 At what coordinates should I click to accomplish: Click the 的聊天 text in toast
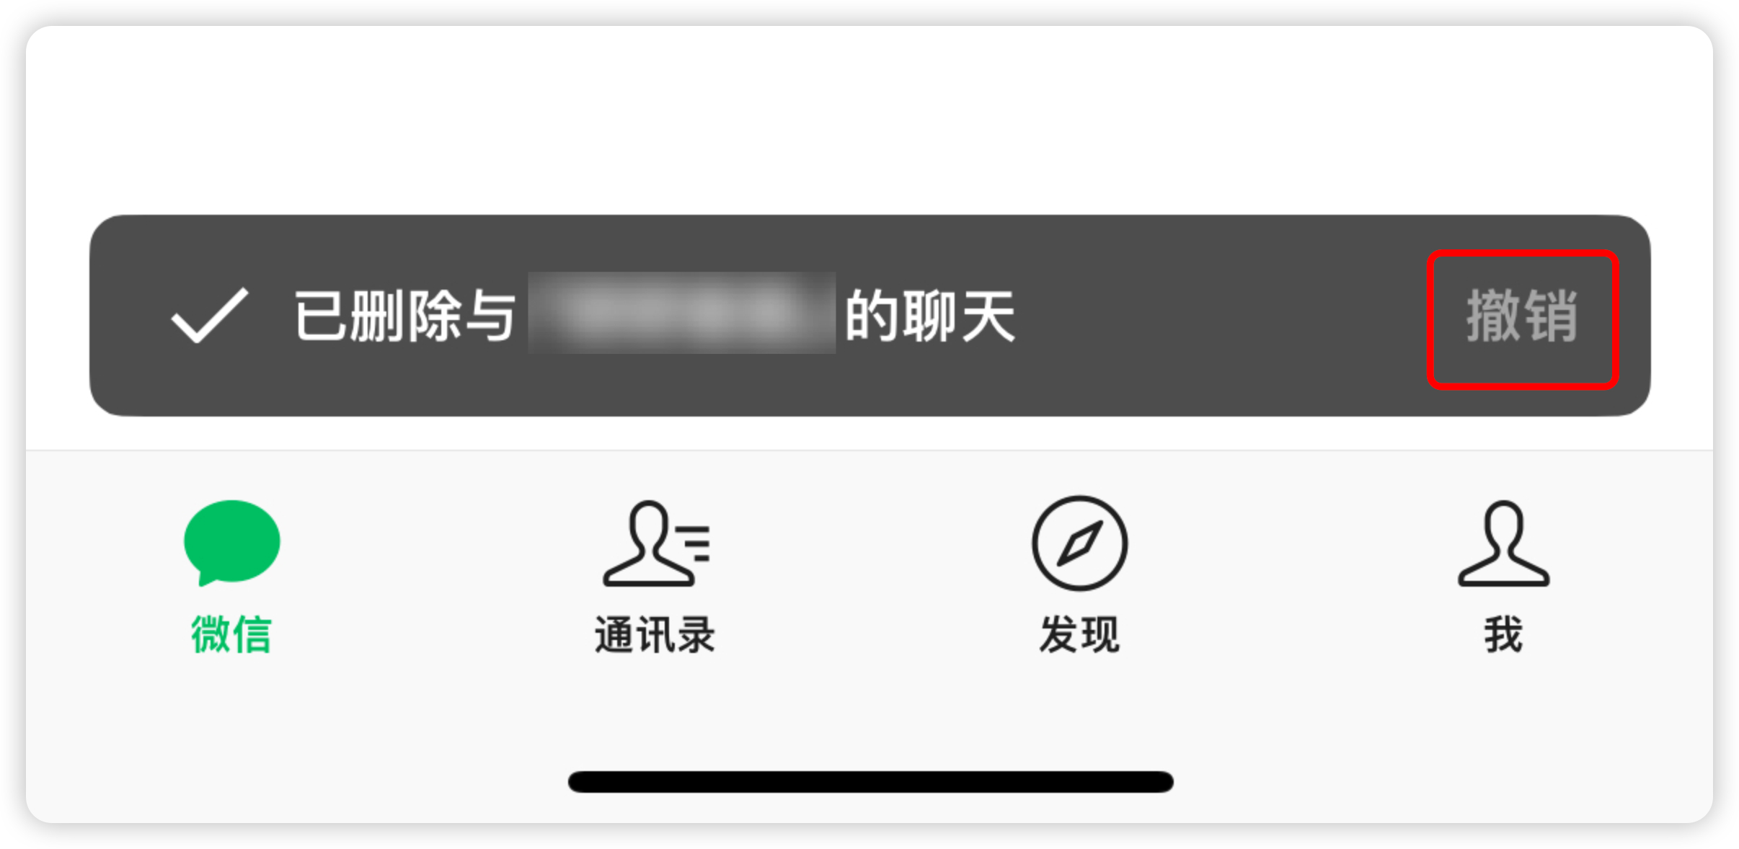coord(930,316)
